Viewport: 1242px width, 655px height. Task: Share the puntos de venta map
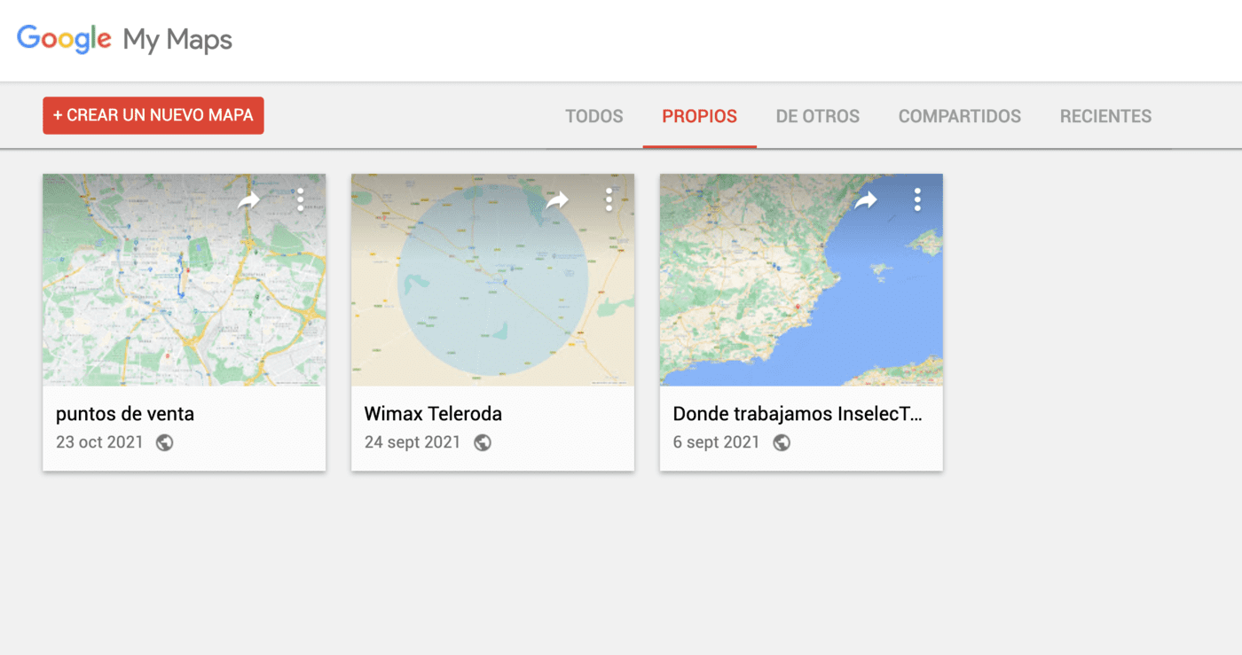(248, 200)
